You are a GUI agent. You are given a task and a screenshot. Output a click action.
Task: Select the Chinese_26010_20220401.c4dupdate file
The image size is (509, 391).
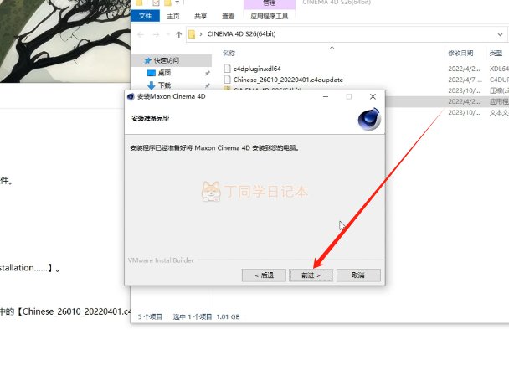(x=288, y=80)
